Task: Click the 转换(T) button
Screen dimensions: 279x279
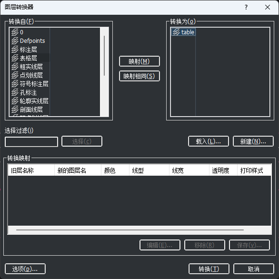Action: pos(209,269)
